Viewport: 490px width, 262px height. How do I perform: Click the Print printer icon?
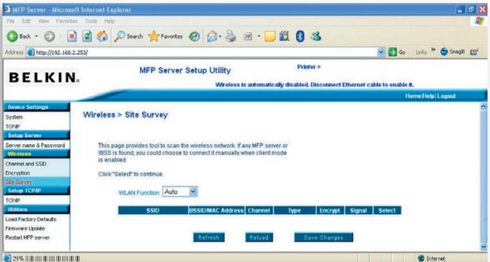pyautogui.click(x=231, y=37)
